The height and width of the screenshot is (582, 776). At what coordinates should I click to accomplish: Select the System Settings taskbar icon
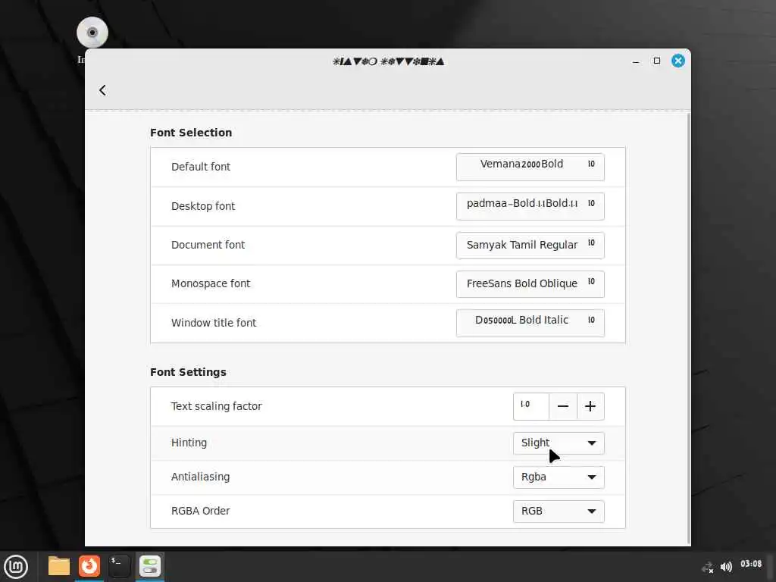149,566
